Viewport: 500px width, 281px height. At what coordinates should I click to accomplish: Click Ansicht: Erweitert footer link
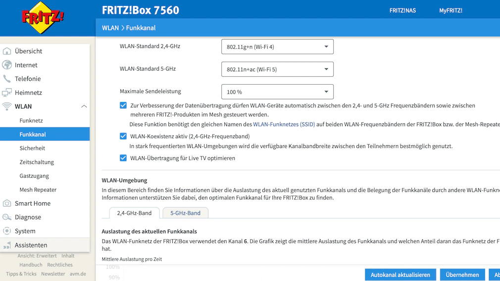tap(37, 255)
